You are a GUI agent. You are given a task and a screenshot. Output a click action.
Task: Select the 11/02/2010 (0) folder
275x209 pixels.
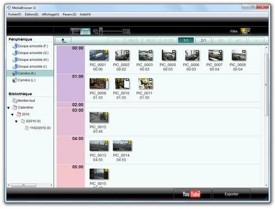pos(38,128)
